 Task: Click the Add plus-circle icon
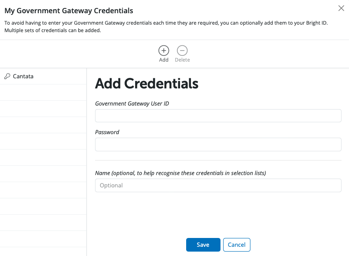click(164, 50)
